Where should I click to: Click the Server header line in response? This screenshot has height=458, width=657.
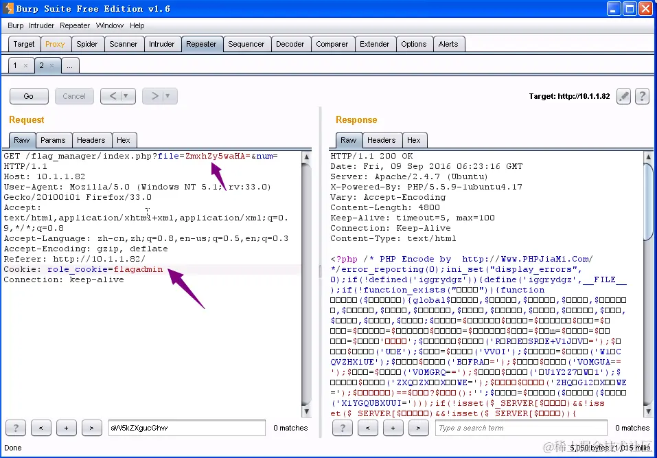pos(409,176)
